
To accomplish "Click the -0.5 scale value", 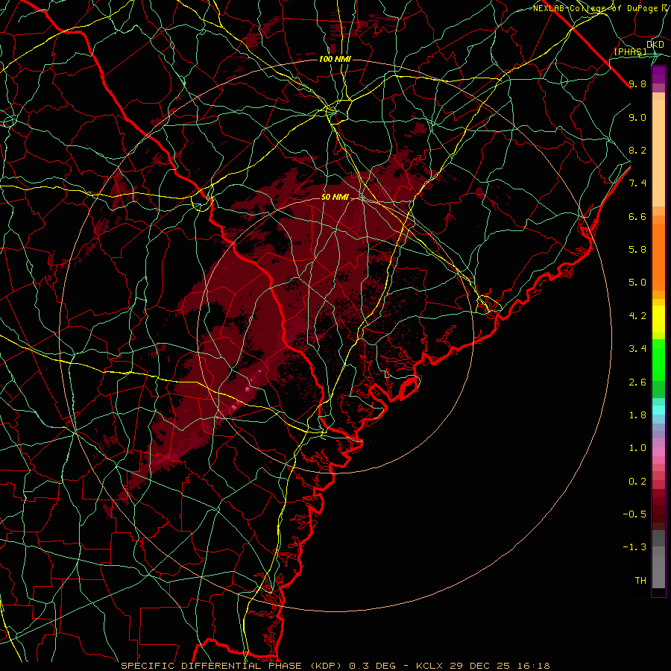I will (x=634, y=514).
